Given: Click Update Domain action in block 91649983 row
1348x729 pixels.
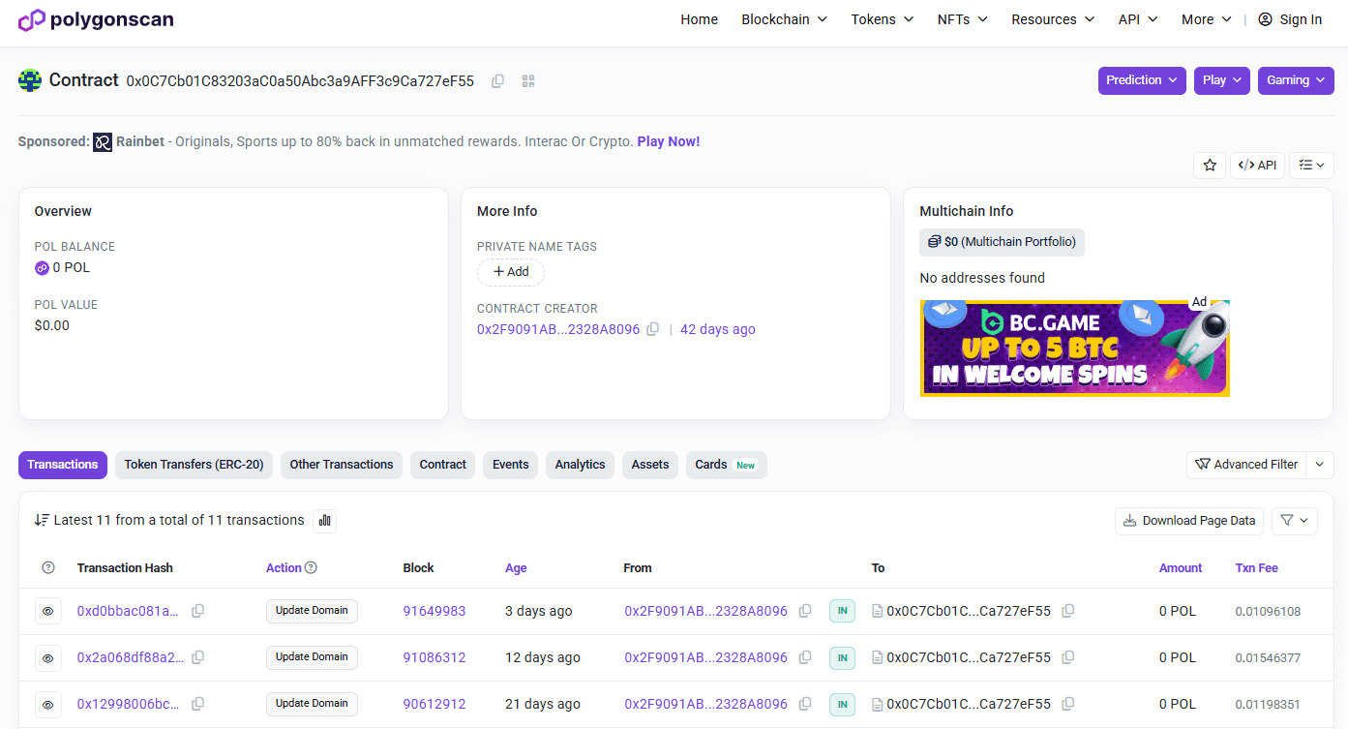Looking at the screenshot, I should [x=312, y=611].
